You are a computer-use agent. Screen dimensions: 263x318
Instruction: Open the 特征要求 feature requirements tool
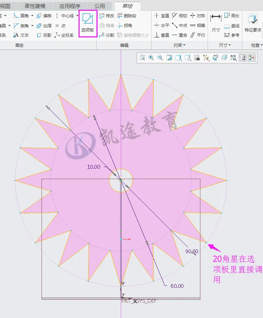pyautogui.click(x=253, y=23)
